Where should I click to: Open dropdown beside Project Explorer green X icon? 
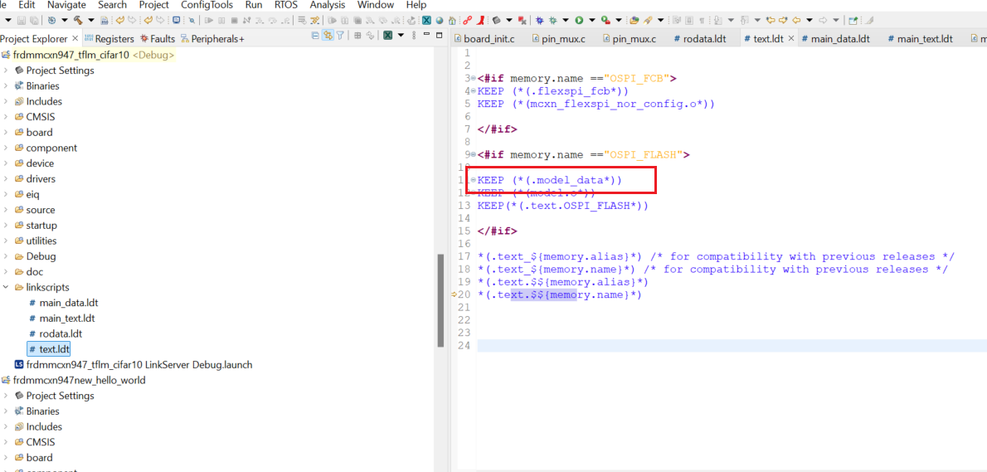[x=401, y=36]
